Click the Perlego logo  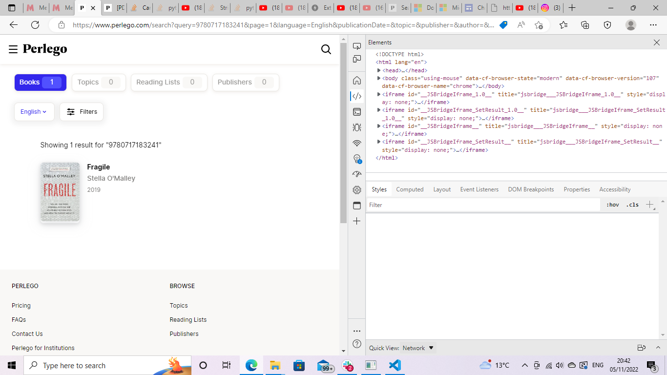pyautogui.click(x=45, y=49)
